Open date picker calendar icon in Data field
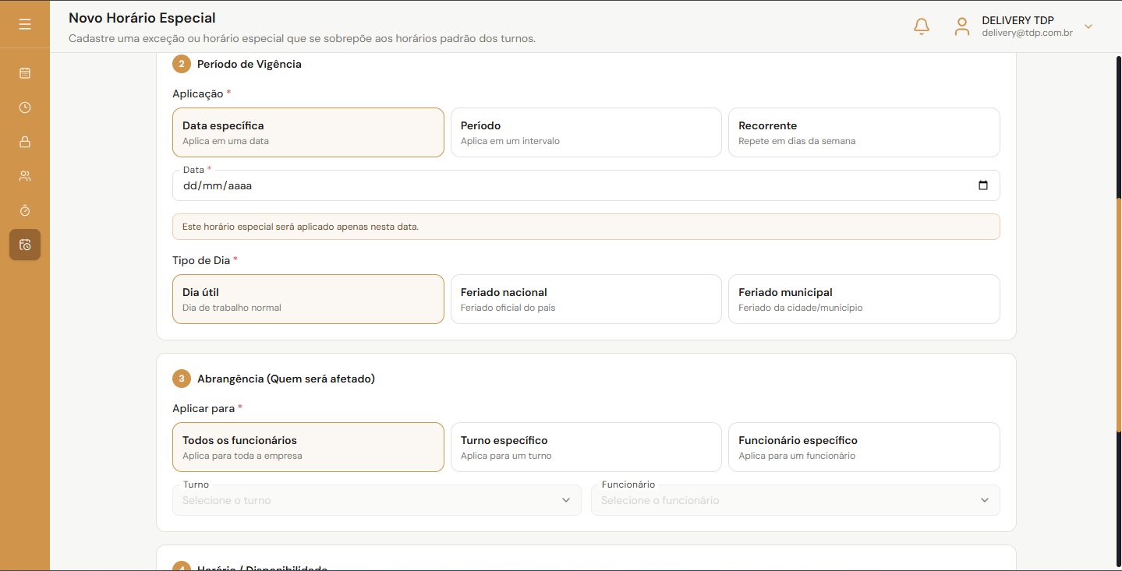Viewport: 1122px width, 571px height. click(983, 185)
